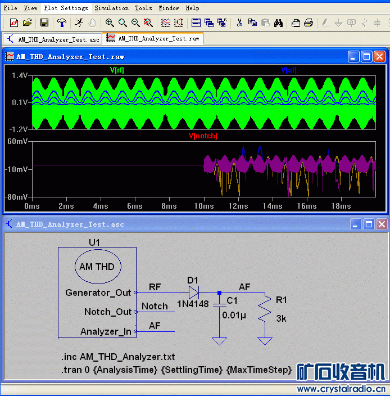This screenshot has height=396, width=390.
Task: Click the Close All Windows icon
Action: pos(222,23)
